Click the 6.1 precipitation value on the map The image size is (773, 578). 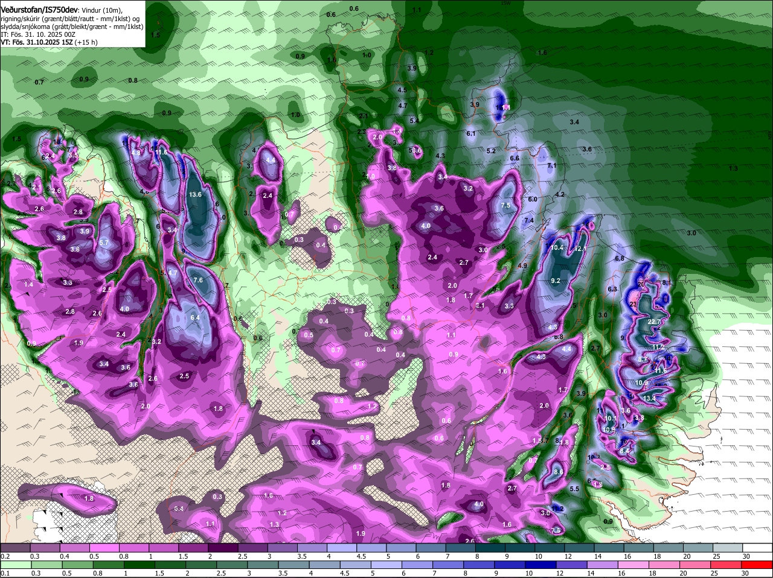coord(471,133)
